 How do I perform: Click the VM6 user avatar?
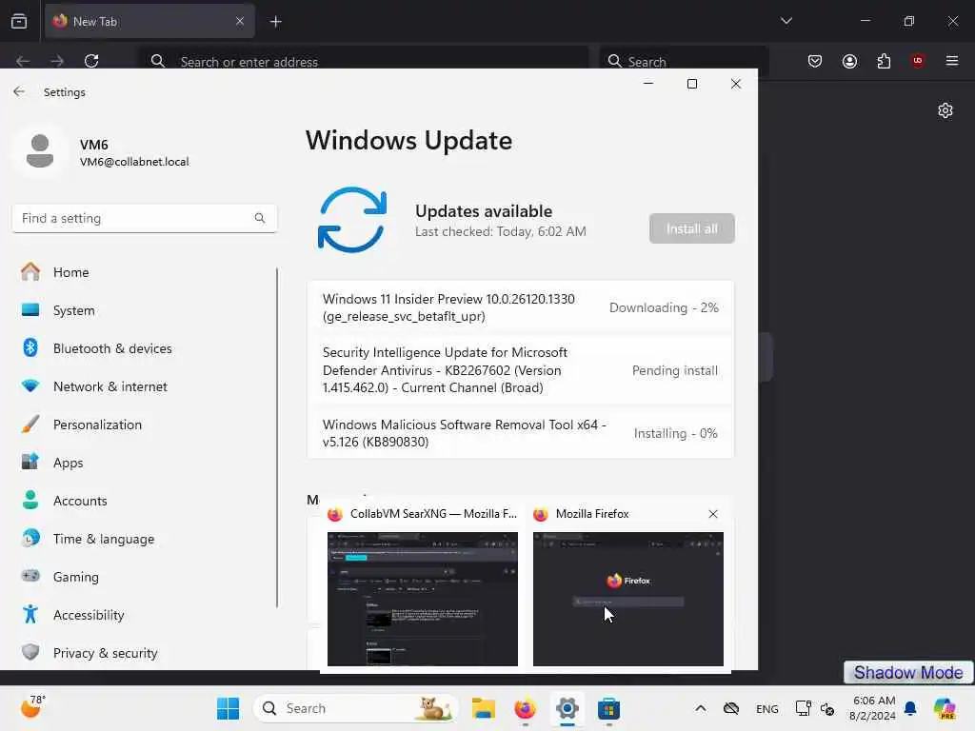pos(40,151)
